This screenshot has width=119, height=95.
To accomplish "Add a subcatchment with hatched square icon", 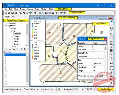I will pos(111,50).
